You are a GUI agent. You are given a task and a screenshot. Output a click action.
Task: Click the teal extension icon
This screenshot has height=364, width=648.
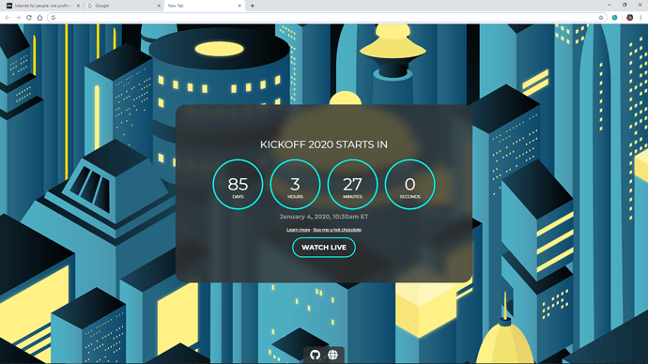614,17
